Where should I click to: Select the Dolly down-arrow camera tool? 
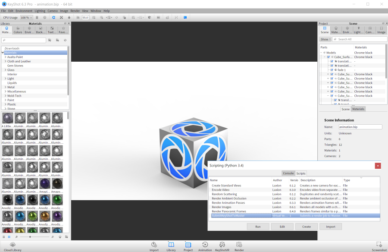pyautogui.click(x=69, y=18)
